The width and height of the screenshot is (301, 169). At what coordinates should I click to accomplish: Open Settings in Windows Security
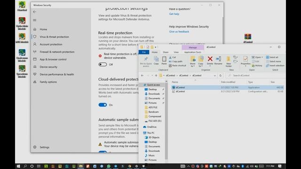[x=44, y=147]
